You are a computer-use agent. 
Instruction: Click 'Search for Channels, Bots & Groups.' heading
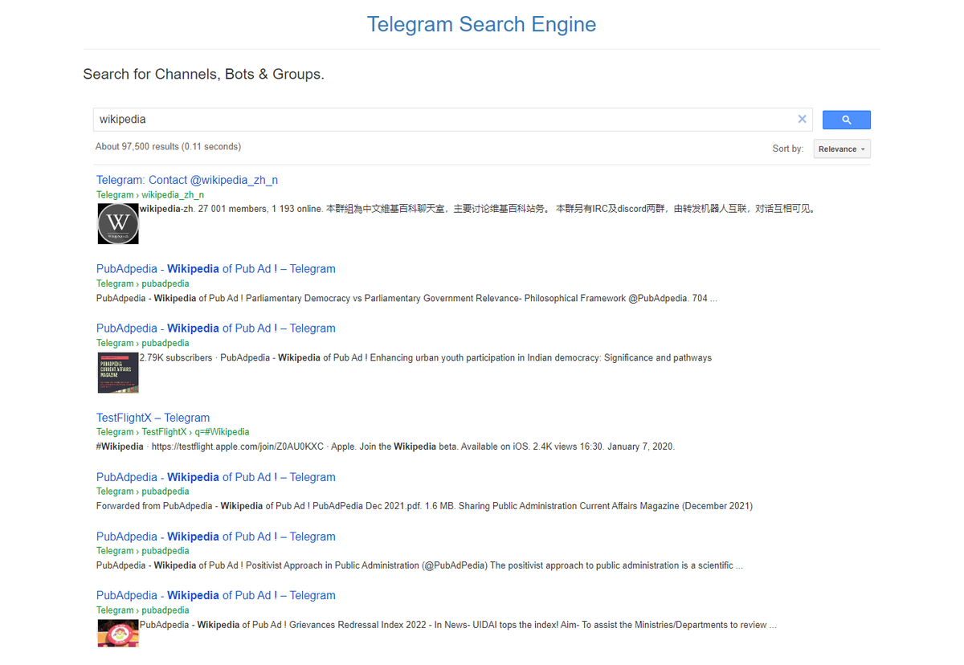203,74
